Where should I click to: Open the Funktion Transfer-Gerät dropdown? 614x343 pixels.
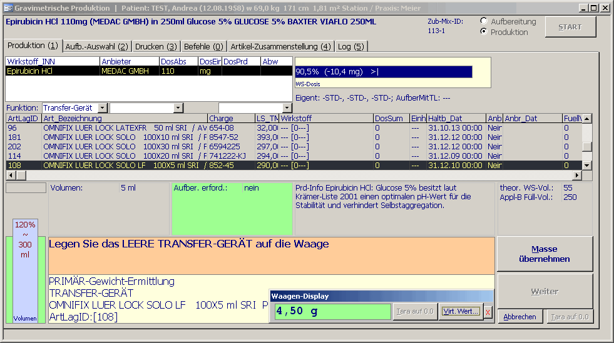[x=103, y=108]
